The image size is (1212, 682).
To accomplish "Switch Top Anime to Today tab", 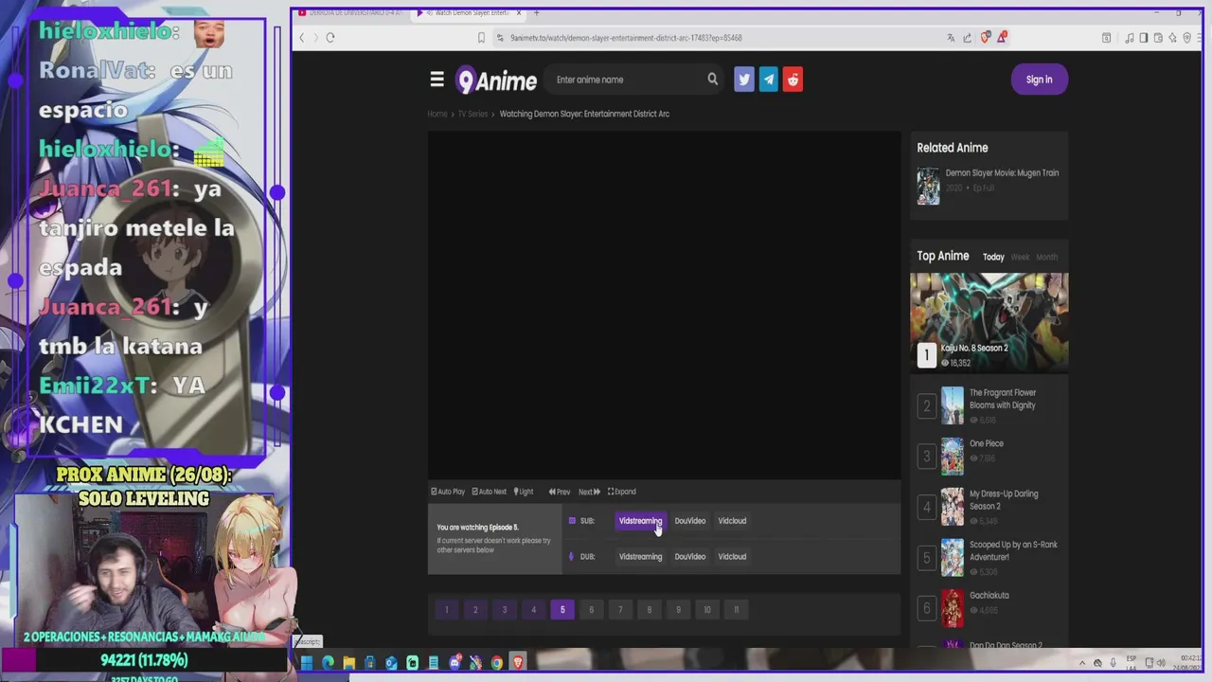I will click(x=993, y=257).
